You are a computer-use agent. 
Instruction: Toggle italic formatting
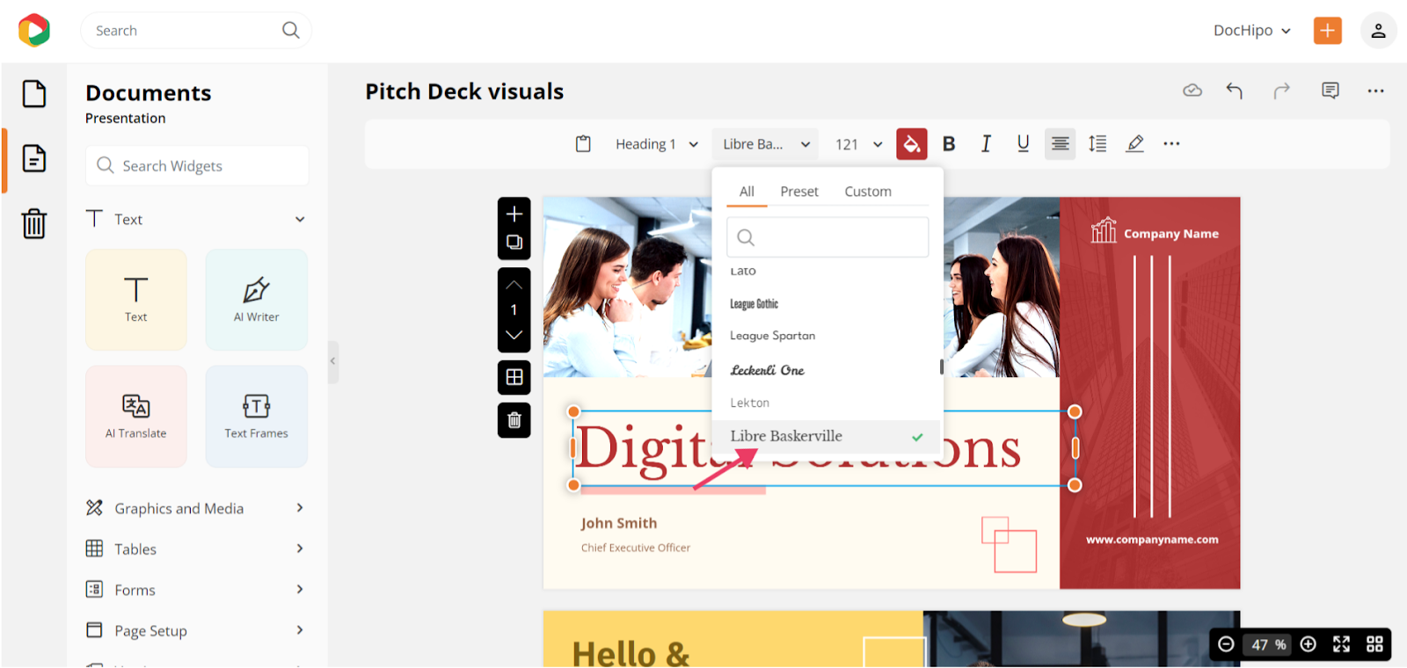pos(986,144)
